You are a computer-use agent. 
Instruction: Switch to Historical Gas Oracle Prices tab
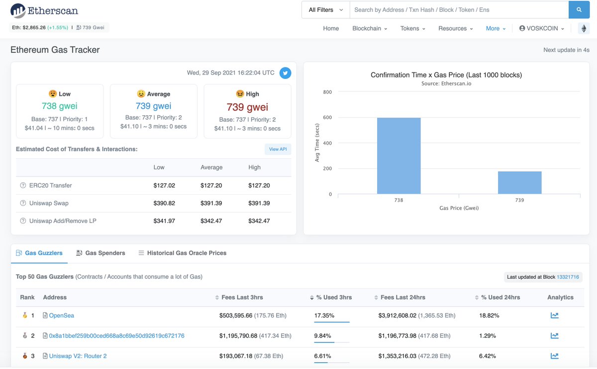[182, 253]
